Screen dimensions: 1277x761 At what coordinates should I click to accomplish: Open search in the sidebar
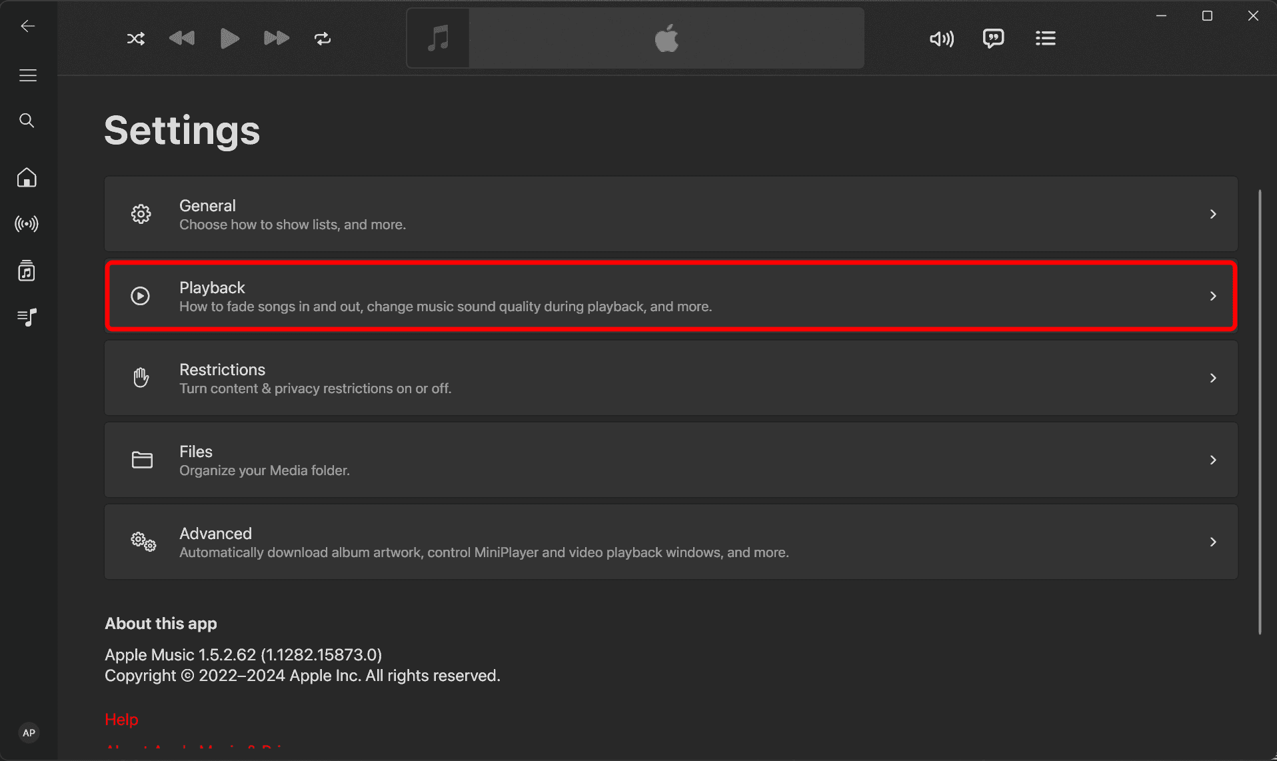tap(27, 121)
